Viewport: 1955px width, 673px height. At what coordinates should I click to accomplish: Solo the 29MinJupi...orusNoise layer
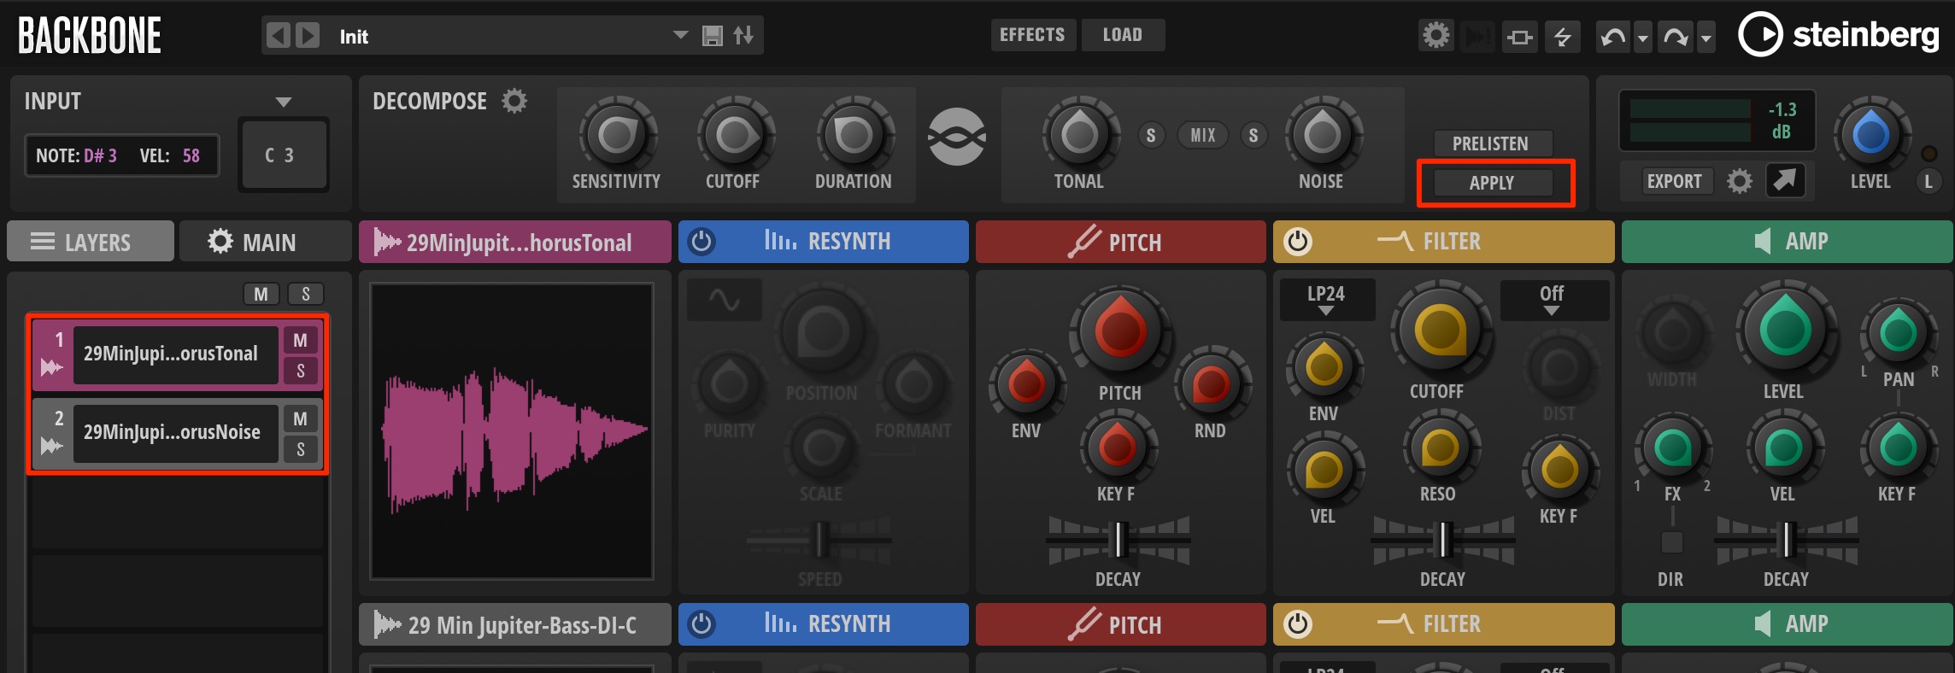coord(301,449)
